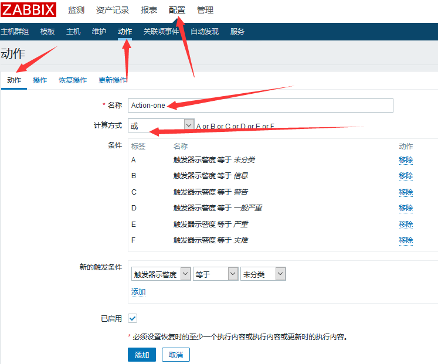The image size is (438, 364).
Task: Click the blue 添加 button
Action: pyautogui.click(x=142, y=355)
